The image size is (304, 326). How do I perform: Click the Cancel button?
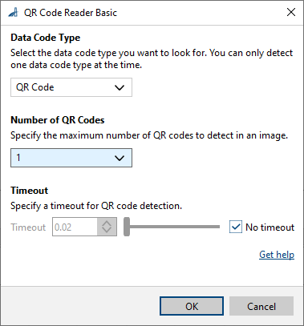261,306
